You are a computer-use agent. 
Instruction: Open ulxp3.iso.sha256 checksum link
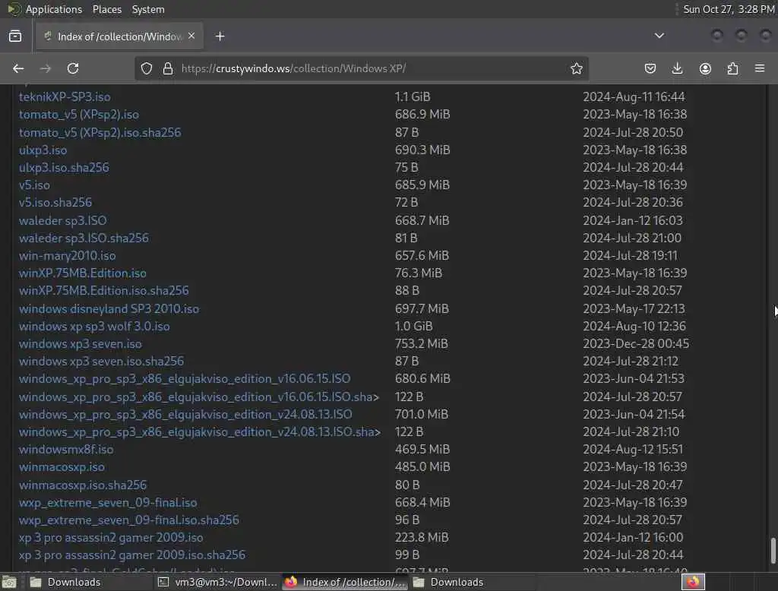64,168
